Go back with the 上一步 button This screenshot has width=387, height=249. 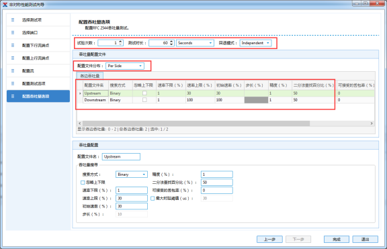269,239
